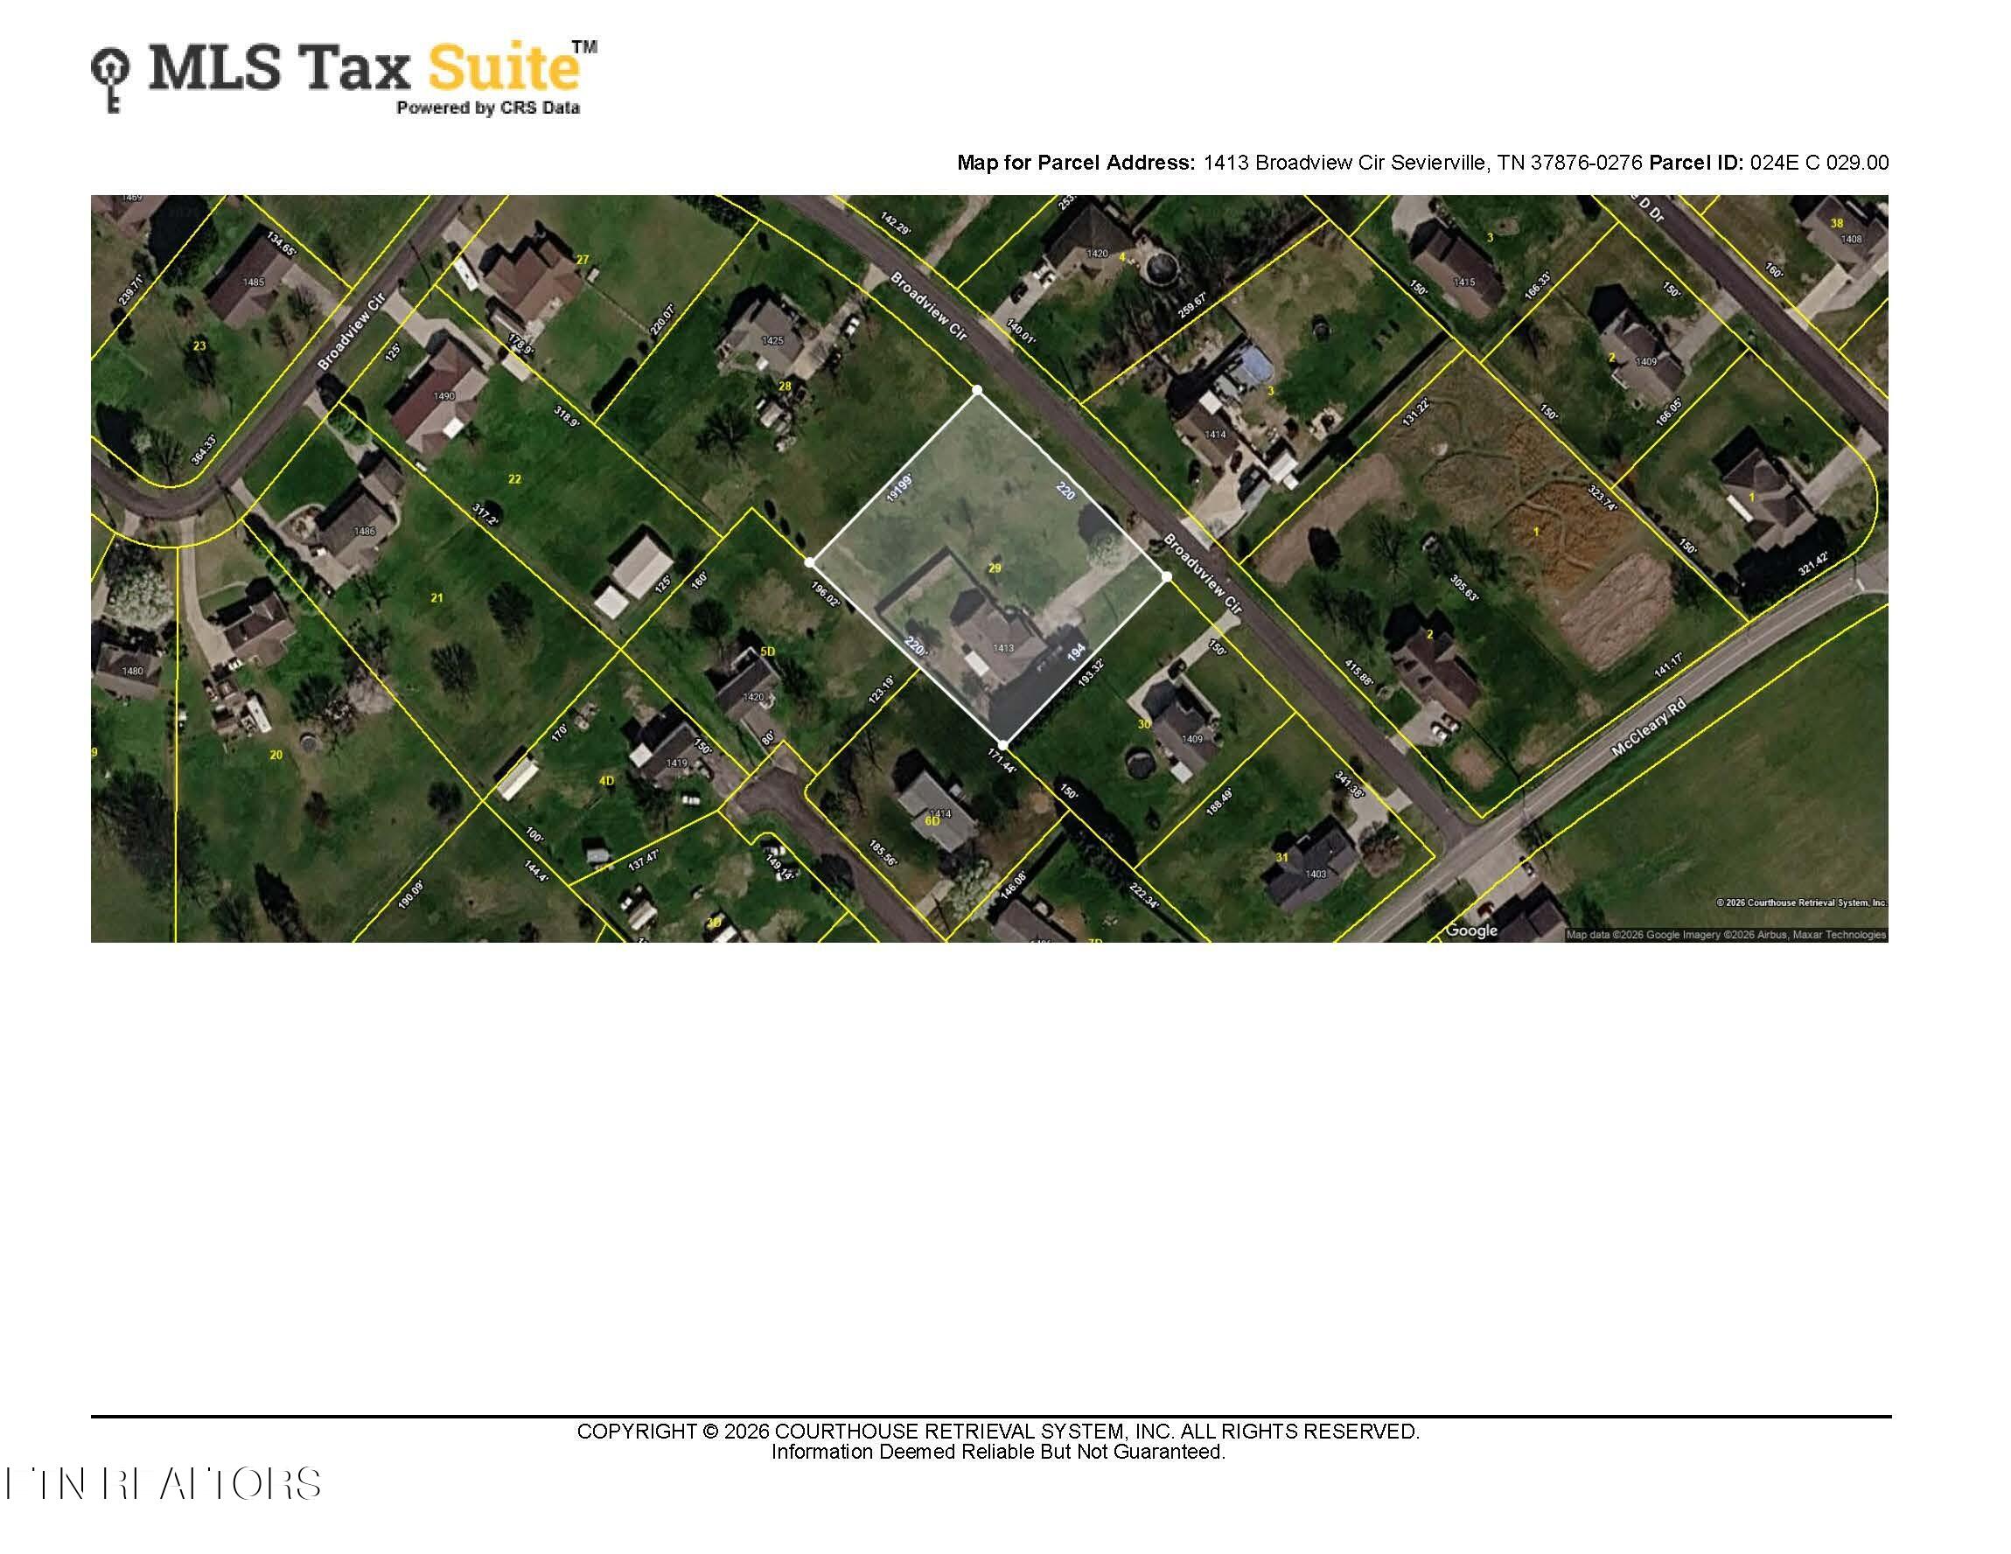
Task: Click the 'McCleary Rd' street label
Action: point(1648,728)
